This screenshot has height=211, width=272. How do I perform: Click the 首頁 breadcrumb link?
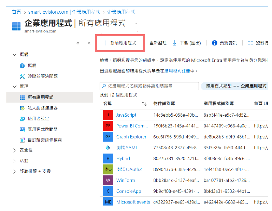(16, 12)
